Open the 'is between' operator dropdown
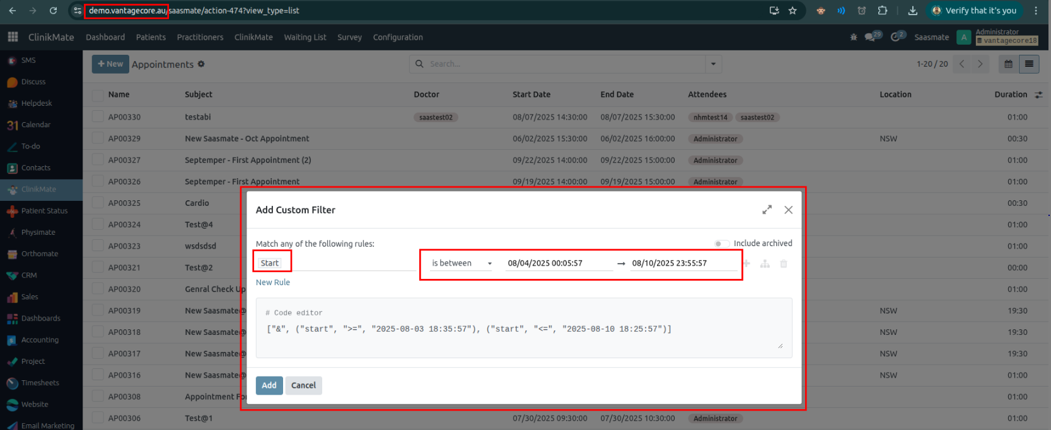The image size is (1051, 430). (x=460, y=263)
